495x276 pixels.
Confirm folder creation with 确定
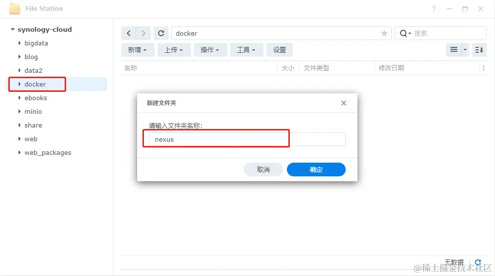[316, 170]
